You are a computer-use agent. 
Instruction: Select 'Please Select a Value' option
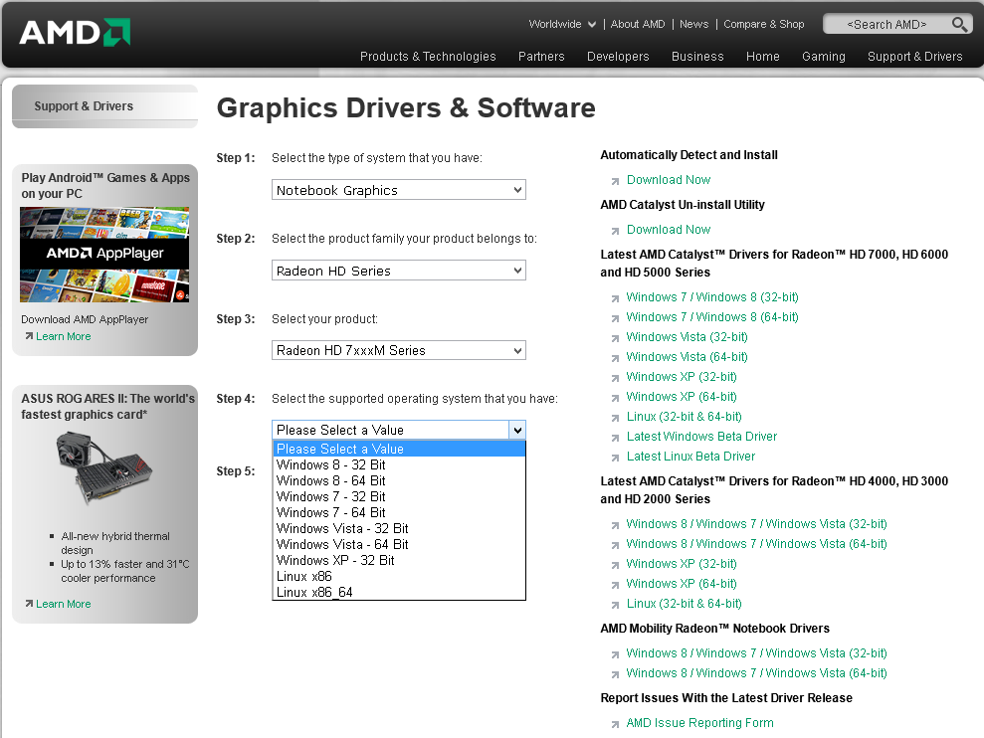coord(399,449)
